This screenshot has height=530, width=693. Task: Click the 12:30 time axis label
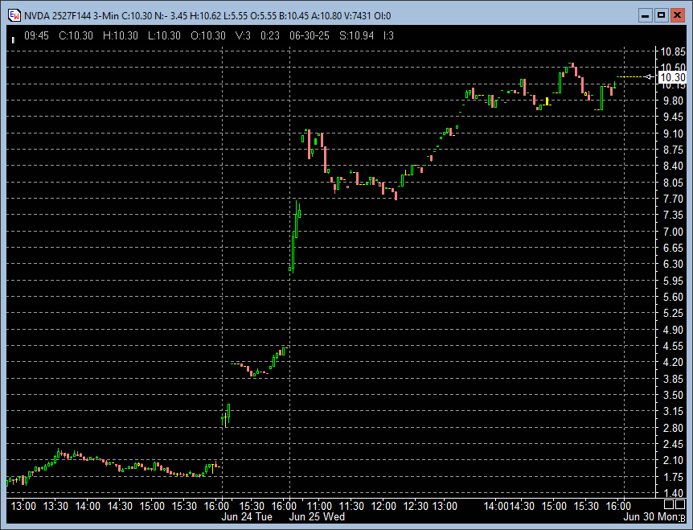tap(416, 506)
